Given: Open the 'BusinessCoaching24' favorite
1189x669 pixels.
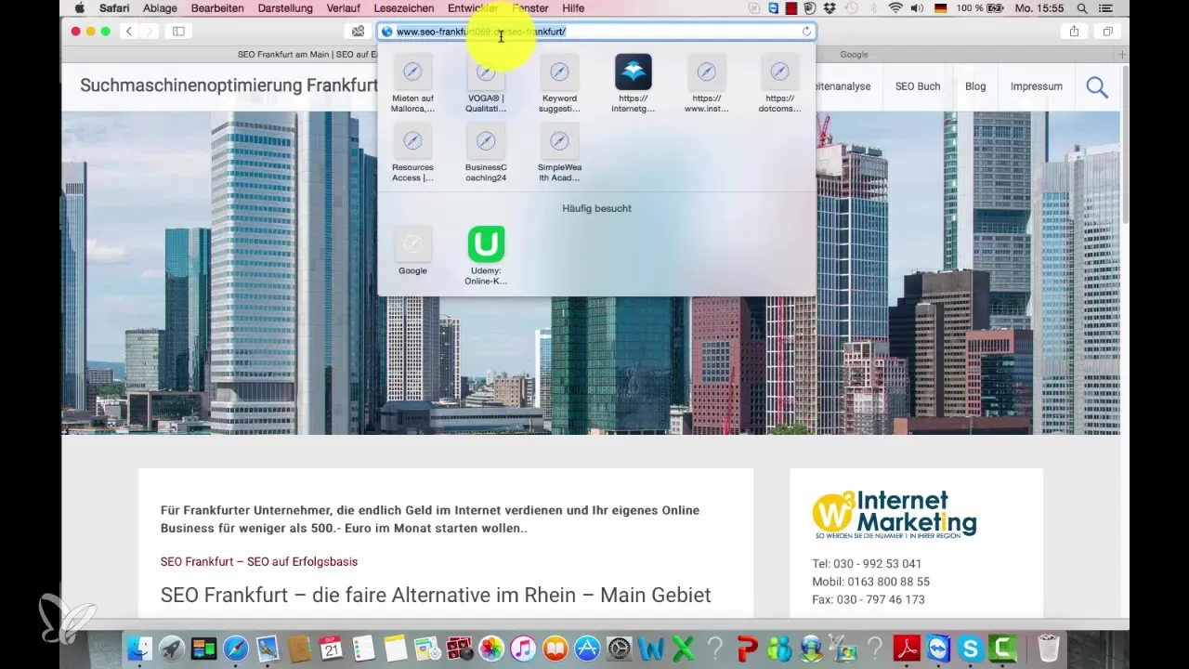Looking at the screenshot, I should pos(486,153).
